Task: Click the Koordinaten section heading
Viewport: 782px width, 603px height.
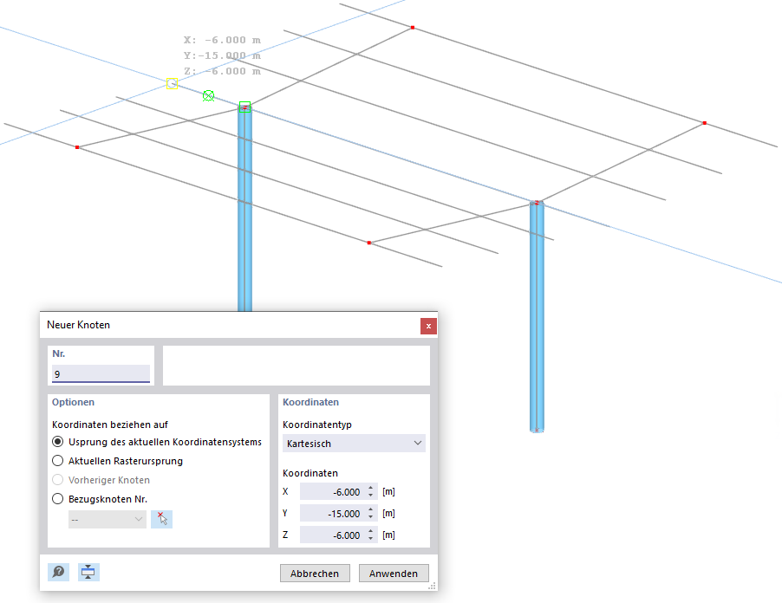Action: tap(310, 402)
